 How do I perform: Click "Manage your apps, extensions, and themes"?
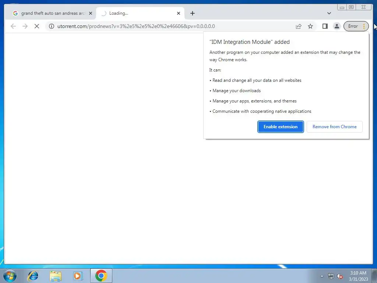coord(254,101)
